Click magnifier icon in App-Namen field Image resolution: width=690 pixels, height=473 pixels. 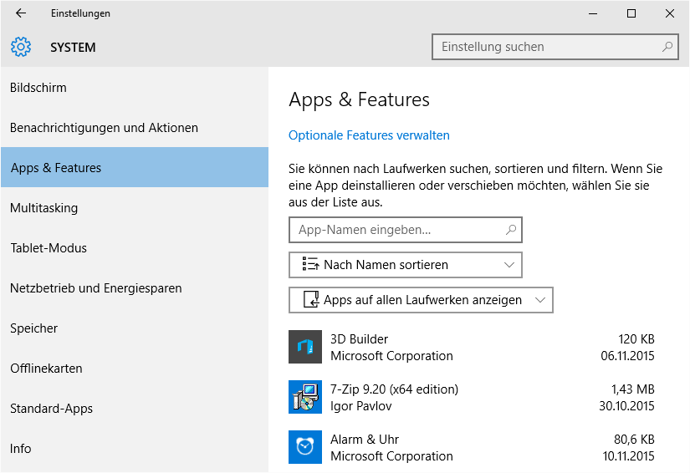coord(511,229)
